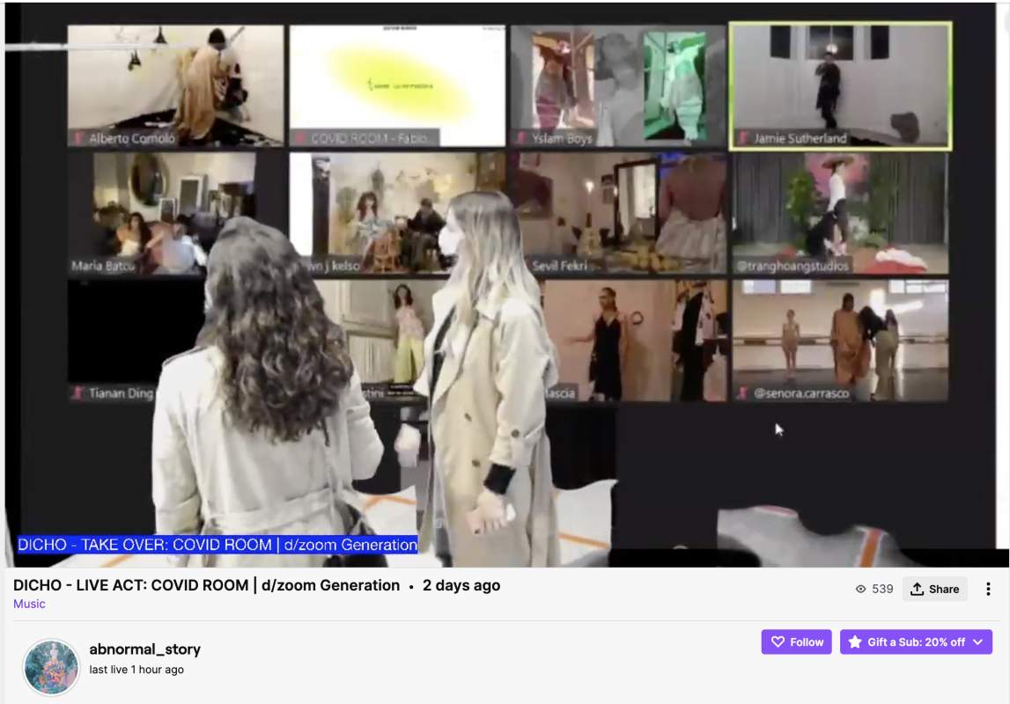This screenshot has width=1010, height=704.
Task: Select the Alberto Comolo video tile
Action: pos(175,85)
